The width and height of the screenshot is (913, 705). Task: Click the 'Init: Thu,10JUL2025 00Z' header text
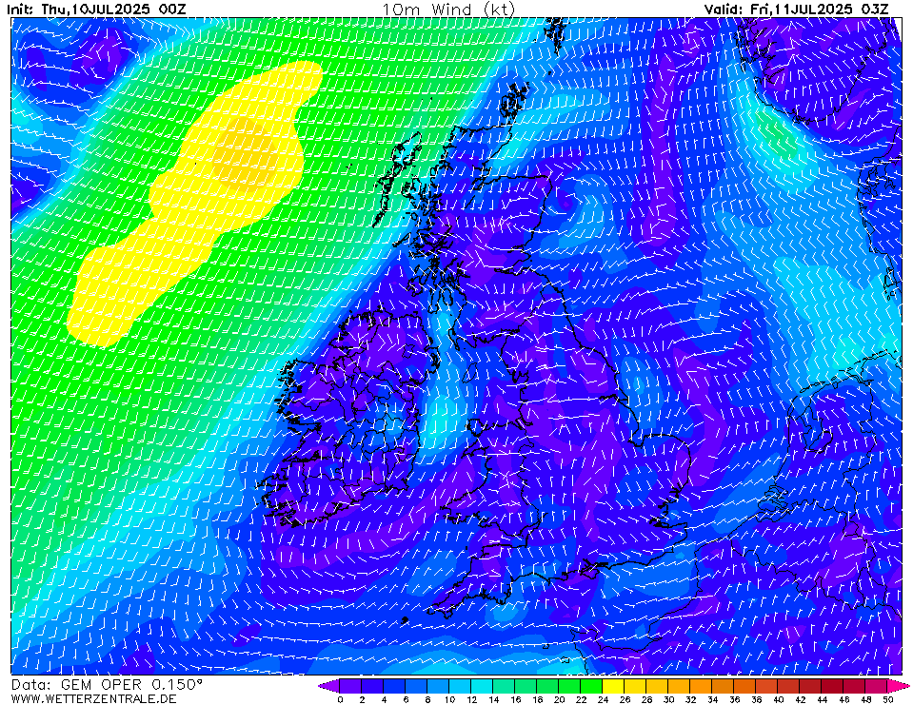point(97,10)
